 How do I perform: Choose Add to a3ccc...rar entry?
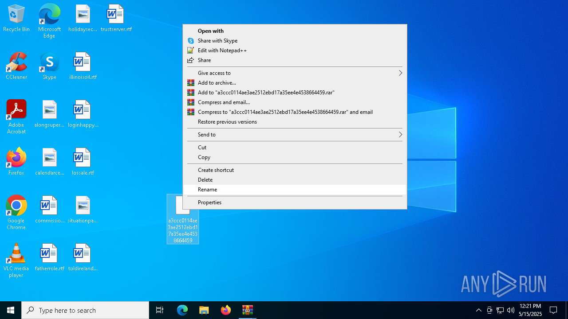(295, 93)
